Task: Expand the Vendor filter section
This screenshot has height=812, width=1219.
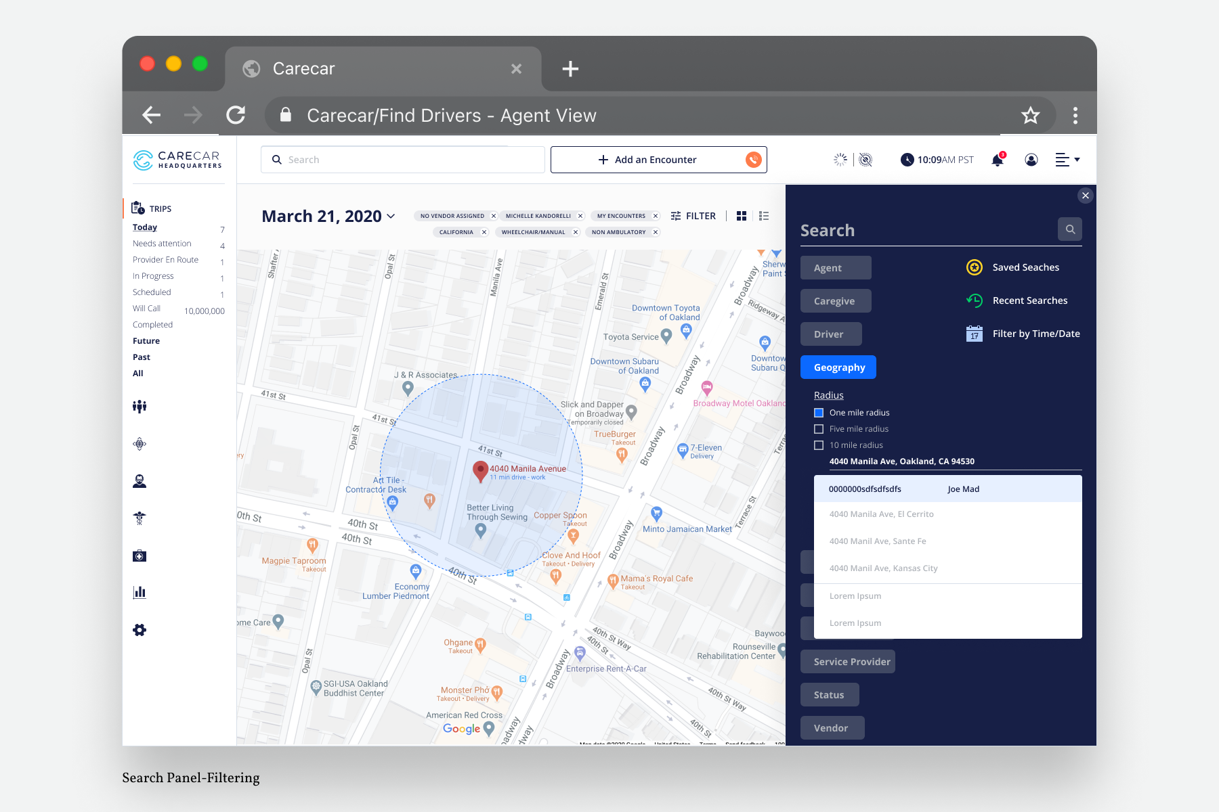Action: pos(832,727)
